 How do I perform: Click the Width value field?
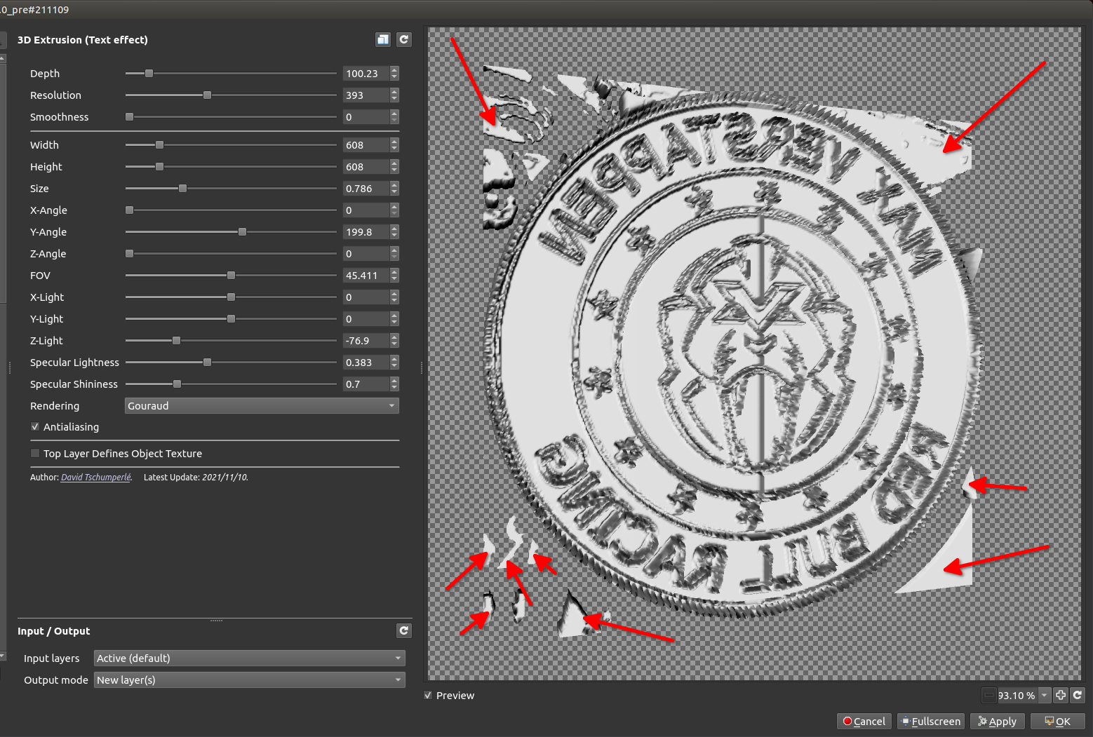(366, 145)
